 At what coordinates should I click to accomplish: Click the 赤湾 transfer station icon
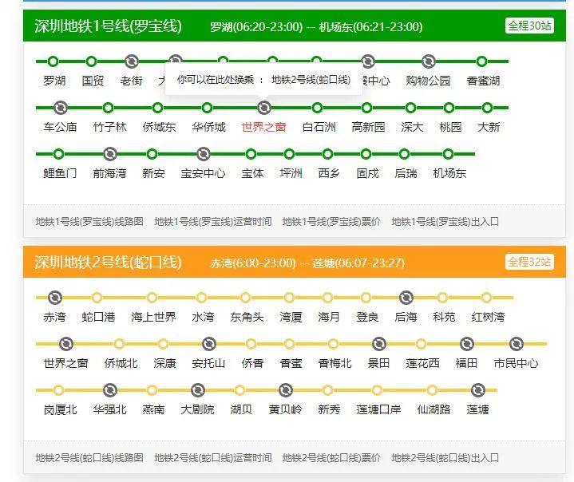[x=55, y=298]
